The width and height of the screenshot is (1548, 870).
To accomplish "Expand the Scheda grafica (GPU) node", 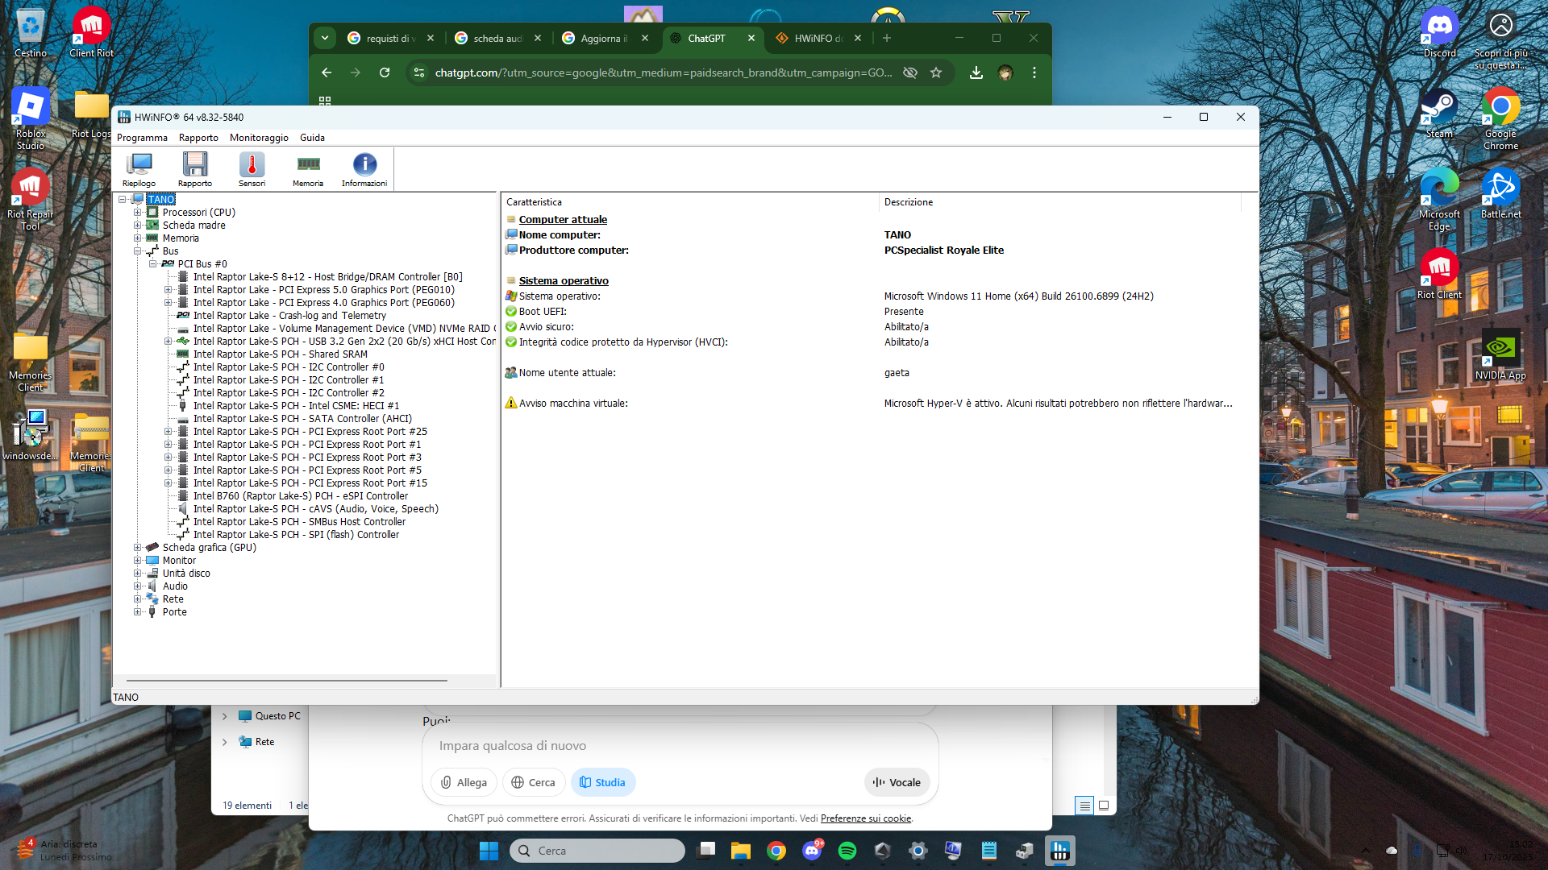I will click(138, 548).
